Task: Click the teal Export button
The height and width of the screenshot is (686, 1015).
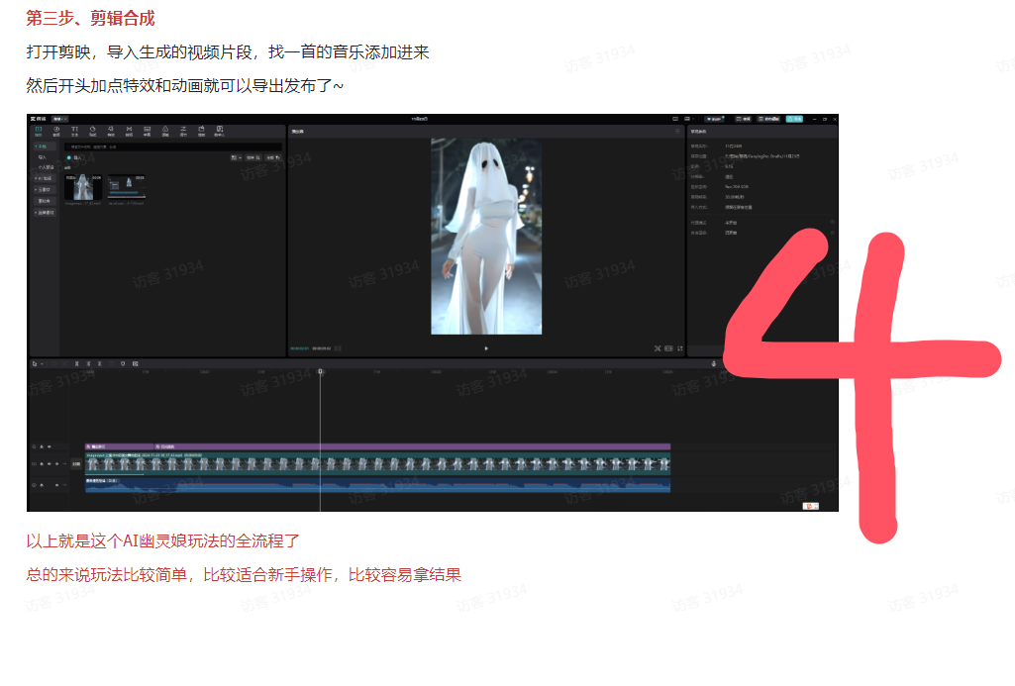Action: pyautogui.click(x=794, y=119)
